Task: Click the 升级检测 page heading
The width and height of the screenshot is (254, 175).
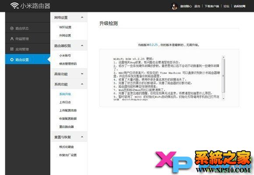Action: point(109,24)
